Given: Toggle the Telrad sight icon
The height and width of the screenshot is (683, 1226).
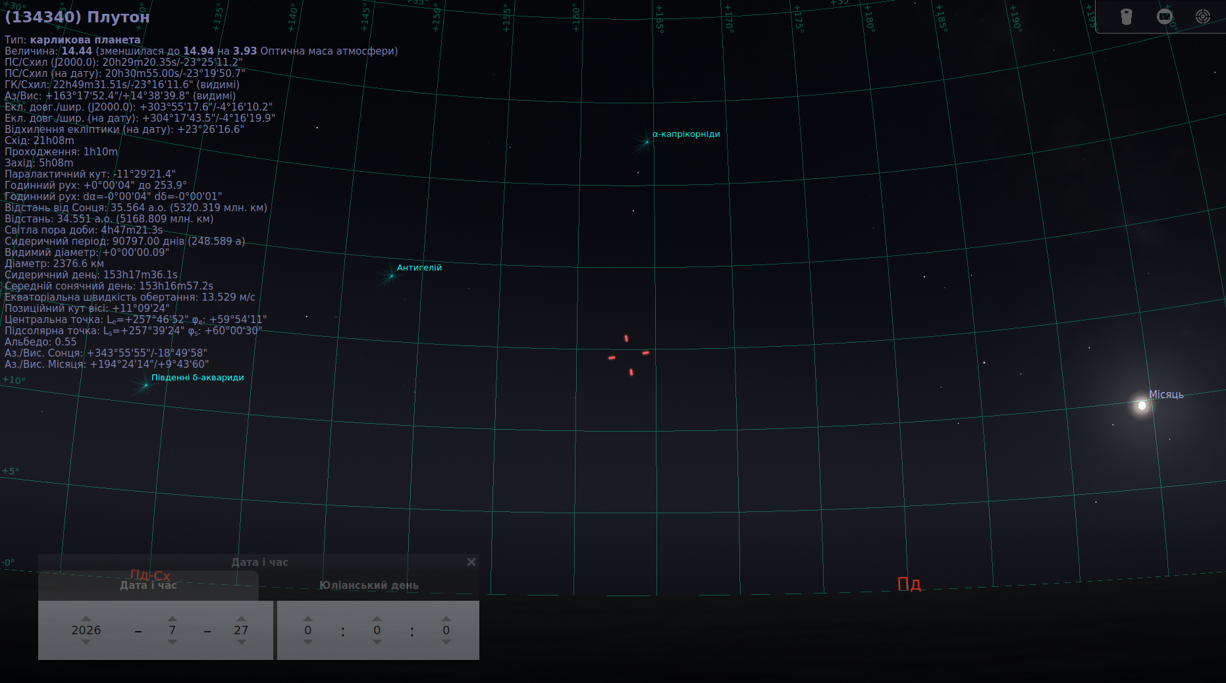Looking at the screenshot, I should (x=1203, y=16).
